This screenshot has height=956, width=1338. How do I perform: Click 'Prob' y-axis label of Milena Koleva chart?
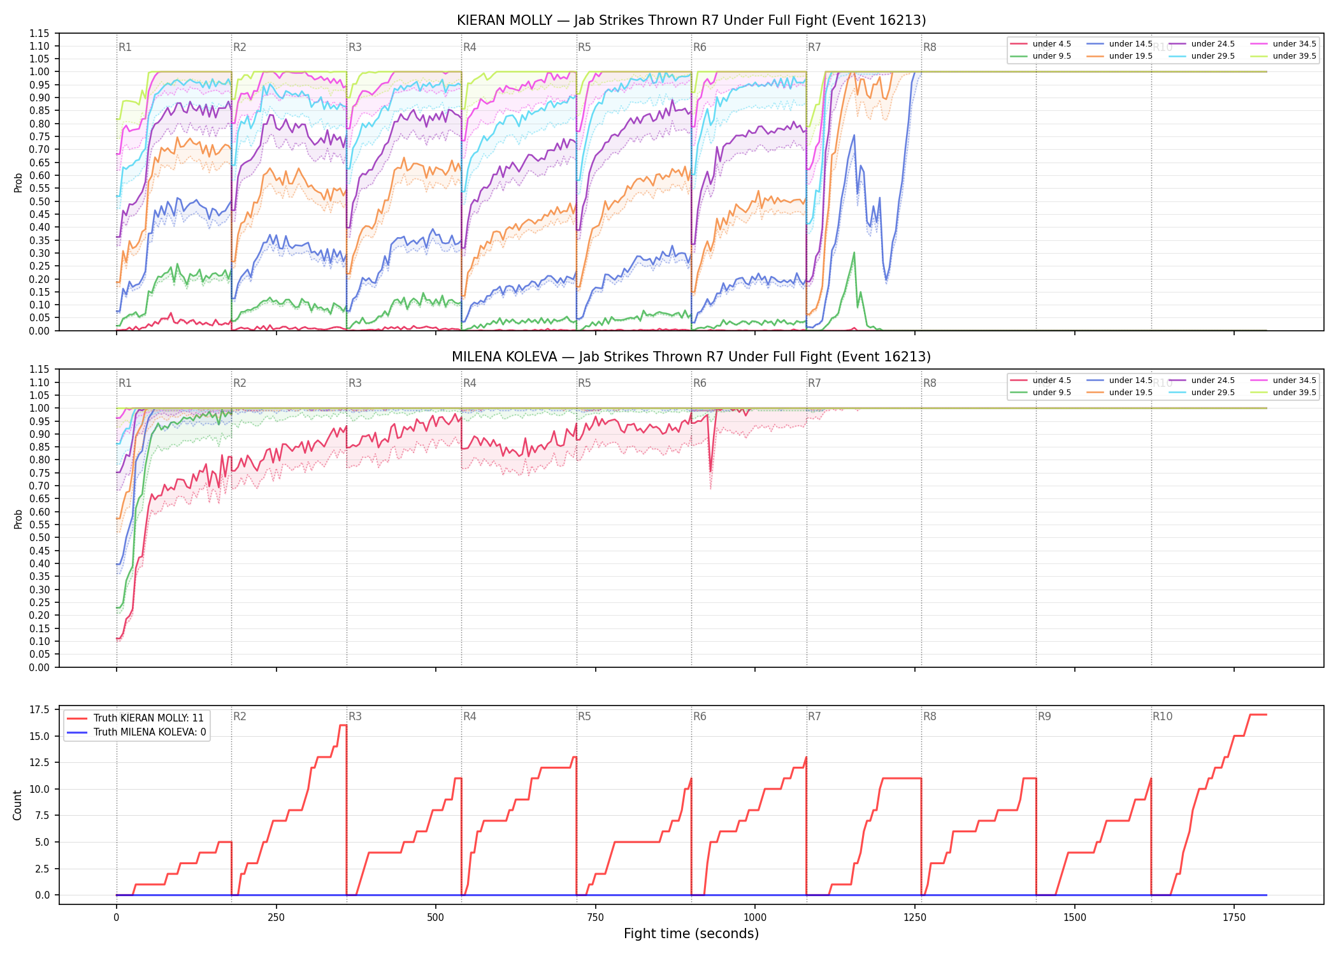[18, 519]
